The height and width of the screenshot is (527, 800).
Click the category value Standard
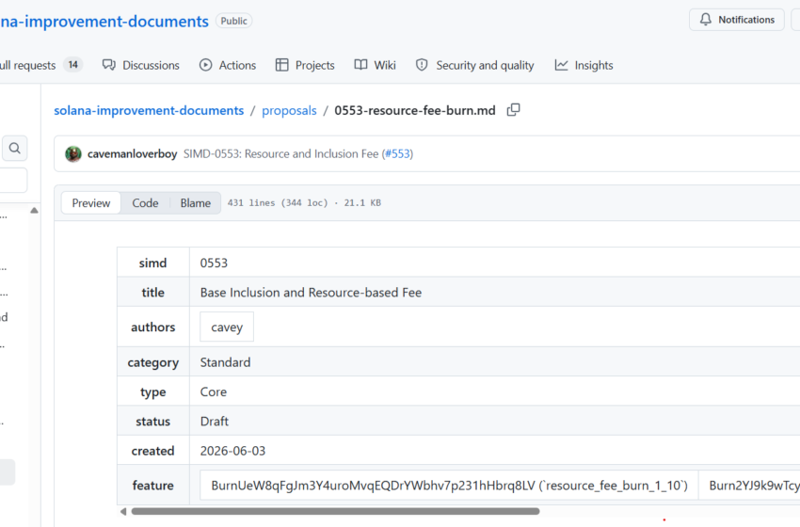pos(225,362)
